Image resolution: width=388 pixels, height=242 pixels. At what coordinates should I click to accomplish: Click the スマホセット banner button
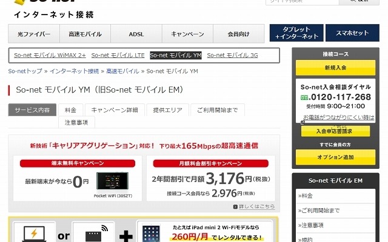click(352, 33)
